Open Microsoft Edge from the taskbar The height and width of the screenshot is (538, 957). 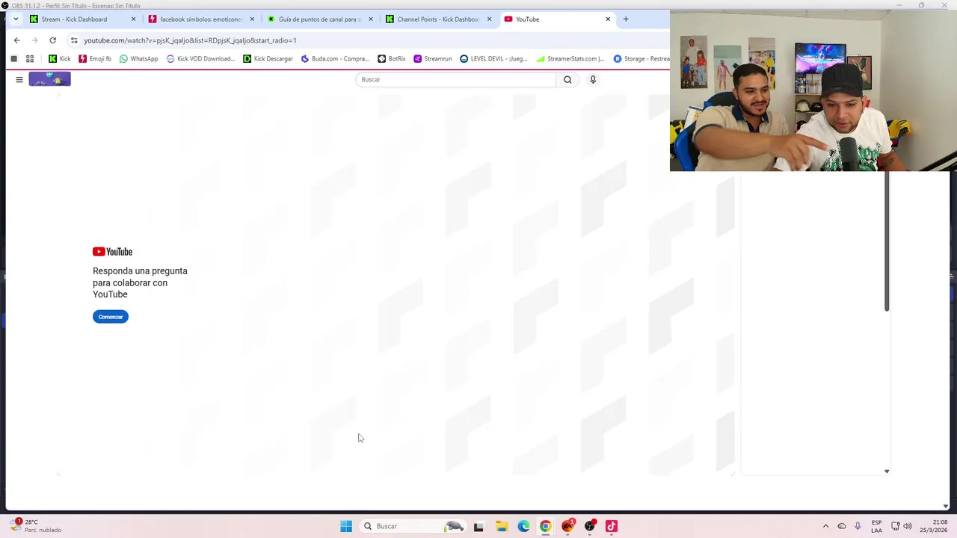pos(523,526)
